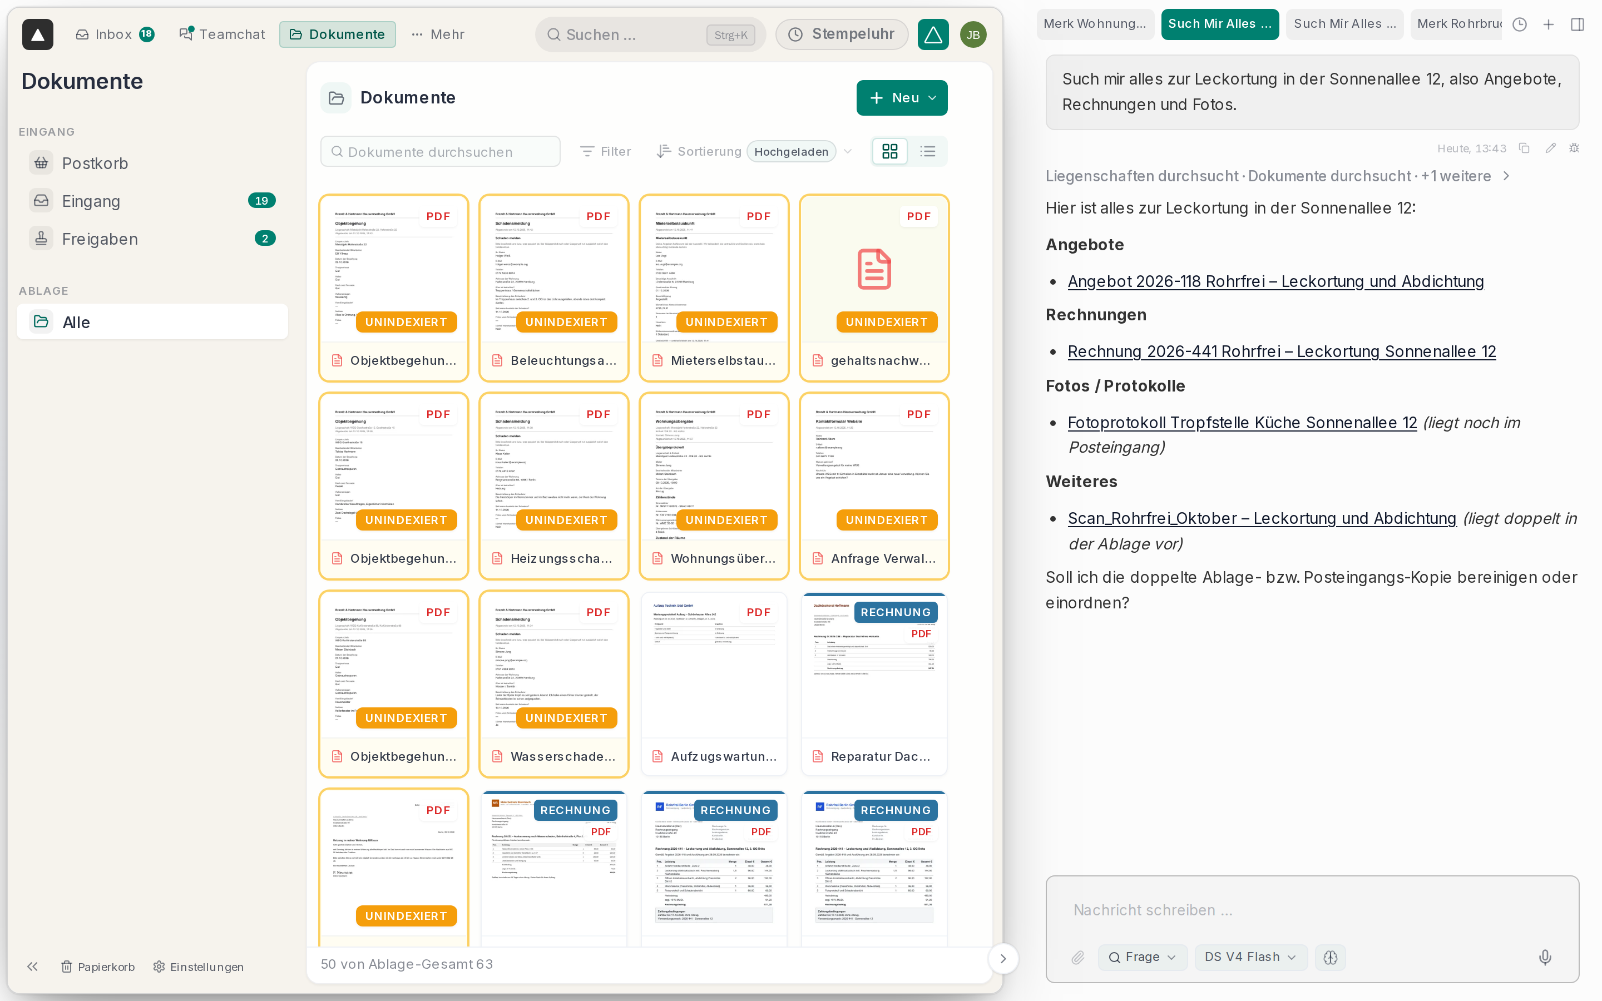Toggle the side panel layout icon

click(1578, 24)
